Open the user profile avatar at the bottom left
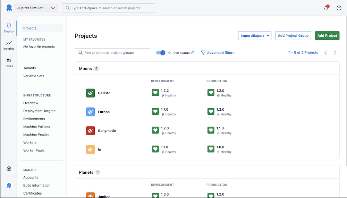The image size is (347, 198). click(x=9, y=186)
